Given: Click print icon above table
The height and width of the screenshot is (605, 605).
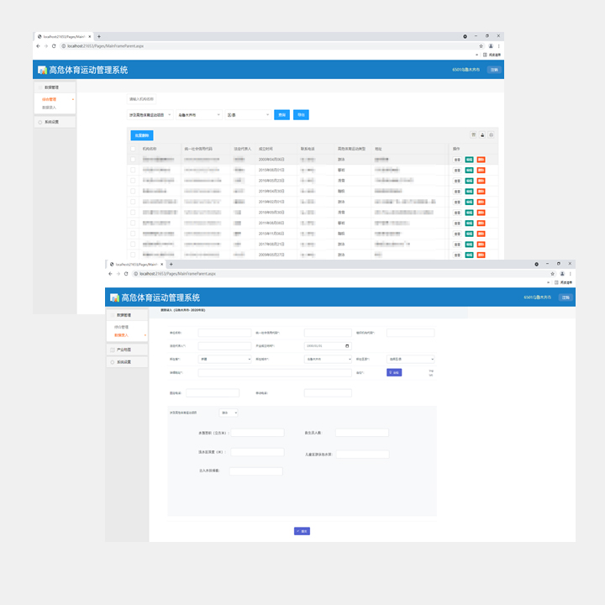Looking at the screenshot, I should point(492,134).
